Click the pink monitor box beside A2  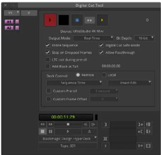(x=17, y=28)
